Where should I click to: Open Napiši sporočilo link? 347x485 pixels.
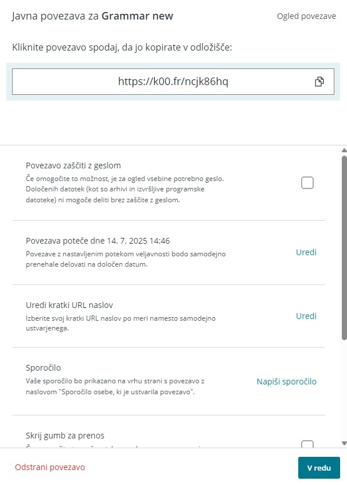[x=287, y=382]
